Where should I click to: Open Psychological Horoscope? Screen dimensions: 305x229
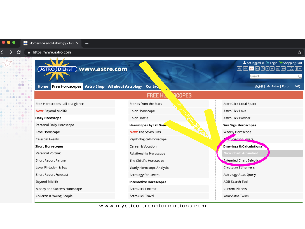click(x=169, y=139)
